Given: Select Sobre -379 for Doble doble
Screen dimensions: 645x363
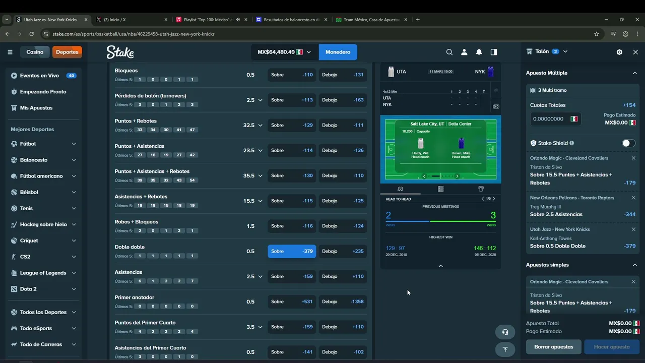Looking at the screenshot, I should [x=292, y=251].
